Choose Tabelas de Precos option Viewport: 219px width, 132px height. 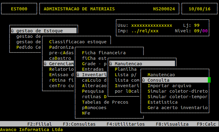pos(105,102)
